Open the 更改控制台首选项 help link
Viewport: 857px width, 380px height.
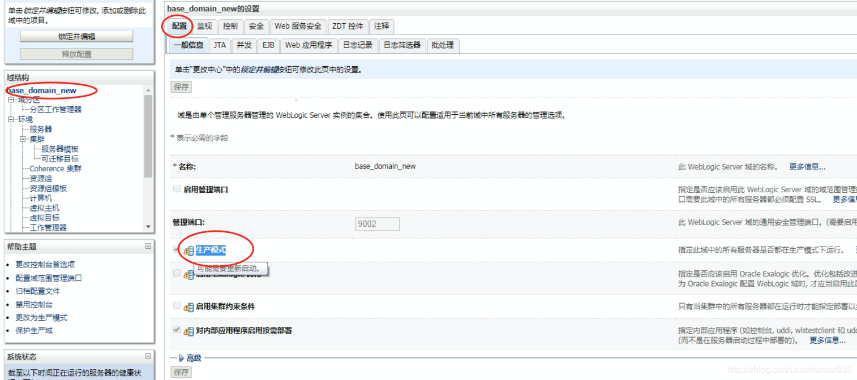[45, 264]
